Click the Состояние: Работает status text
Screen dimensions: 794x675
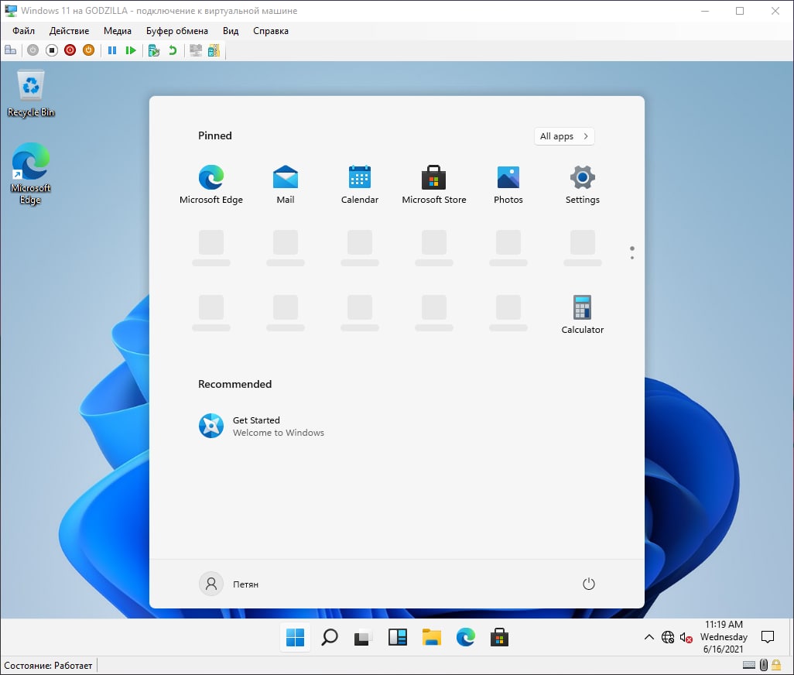click(48, 666)
